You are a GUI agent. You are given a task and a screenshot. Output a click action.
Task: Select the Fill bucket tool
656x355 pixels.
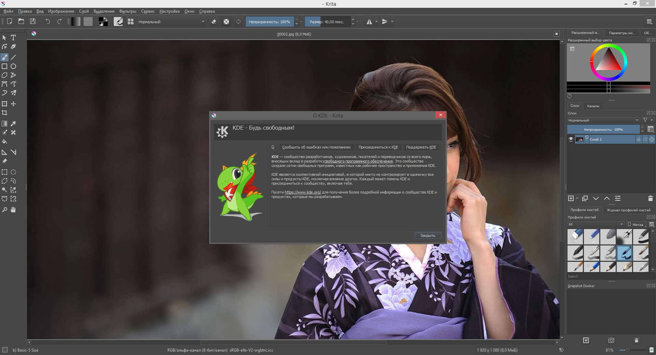[x=4, y=141]
